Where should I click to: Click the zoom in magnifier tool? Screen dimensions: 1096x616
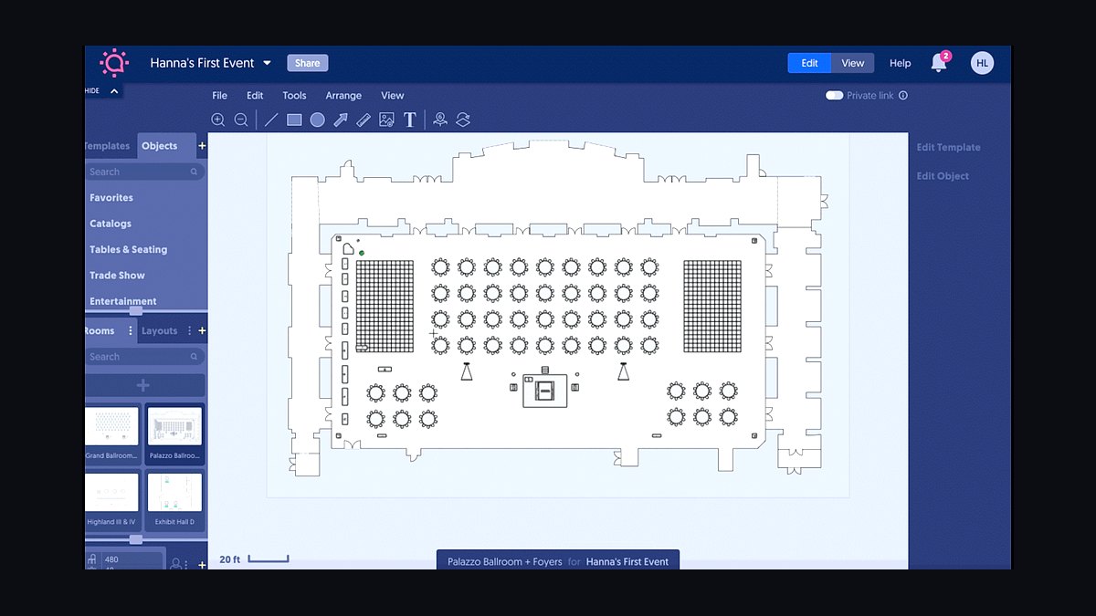tap(217, 120)
